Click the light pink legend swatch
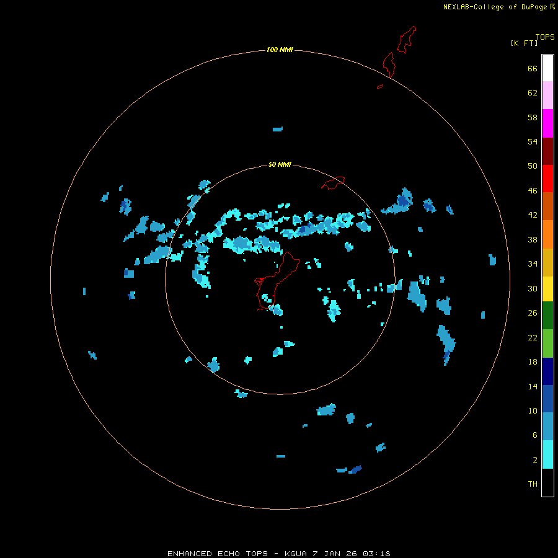Viewport: 558px width, 558px height. pos(547,95)
